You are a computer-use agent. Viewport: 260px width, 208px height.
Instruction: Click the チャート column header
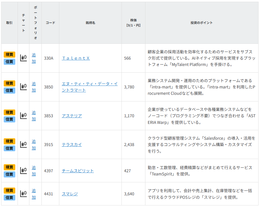[23, 23]
